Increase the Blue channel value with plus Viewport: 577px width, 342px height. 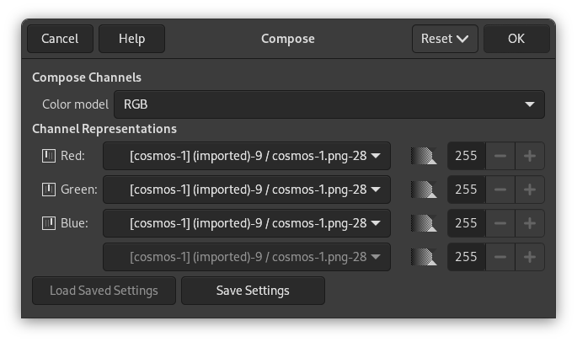pos(530,223)
